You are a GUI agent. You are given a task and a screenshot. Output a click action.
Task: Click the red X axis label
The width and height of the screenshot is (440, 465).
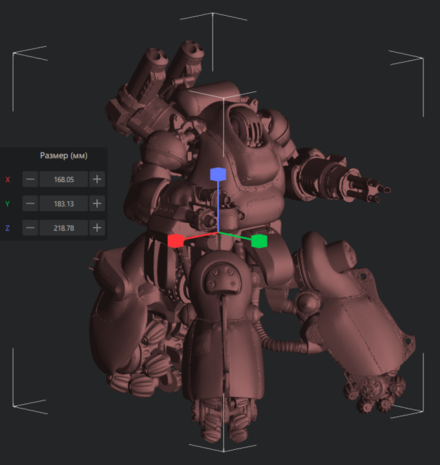(x=8, y=180)
